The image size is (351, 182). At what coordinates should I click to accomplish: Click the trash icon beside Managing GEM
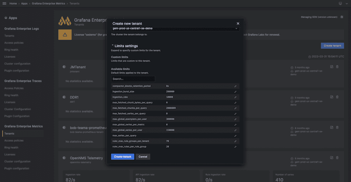coord(342,17)
